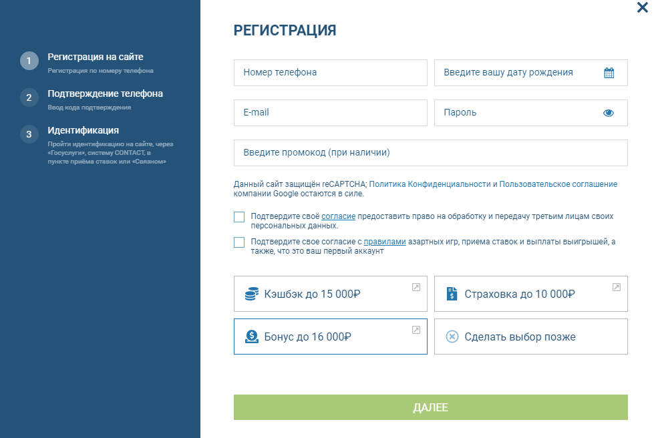The image size is (654, 438).
Task: Open the birth date calendar icon
Action: pyautogui.click(x=609, y=73)
